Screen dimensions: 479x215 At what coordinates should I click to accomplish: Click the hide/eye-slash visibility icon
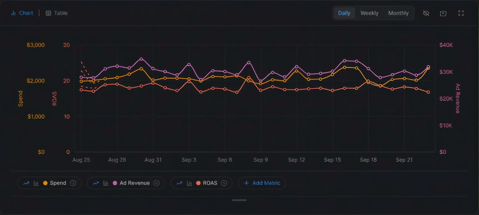(x=426, y=13)
